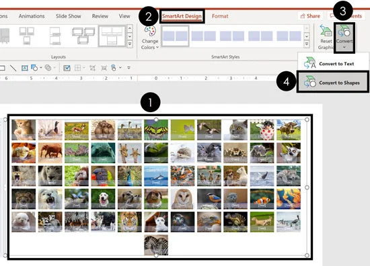Screen dimensions: 370x266
Task: Expand the SmartArt Styles gallery More arrow
Action: 306,44
